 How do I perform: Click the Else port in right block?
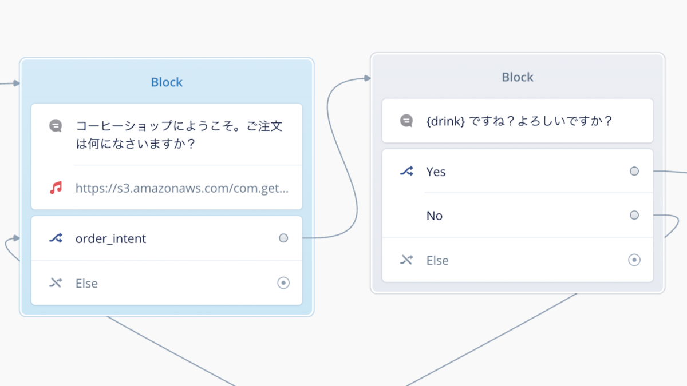click(634, 260)
